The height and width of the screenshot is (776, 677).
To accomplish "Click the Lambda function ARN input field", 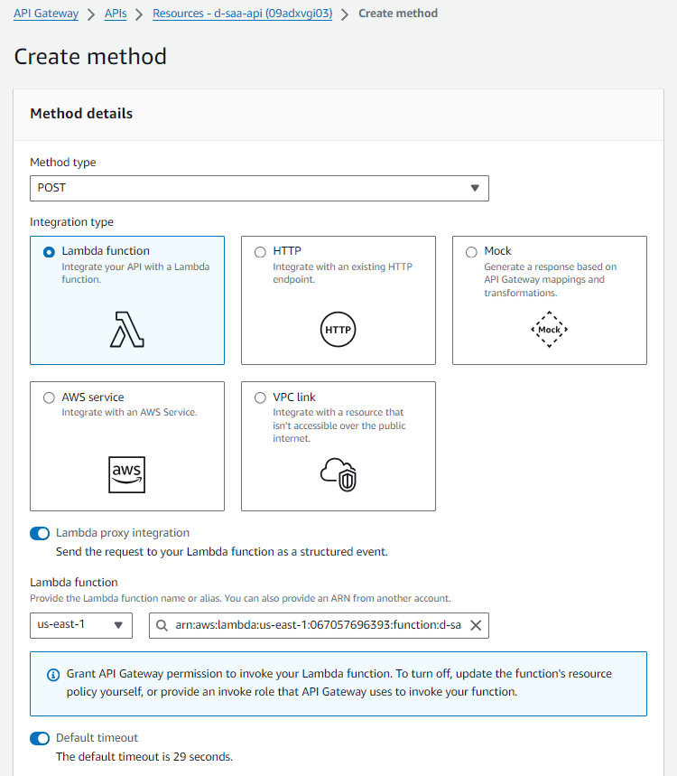I will [316, 625].
